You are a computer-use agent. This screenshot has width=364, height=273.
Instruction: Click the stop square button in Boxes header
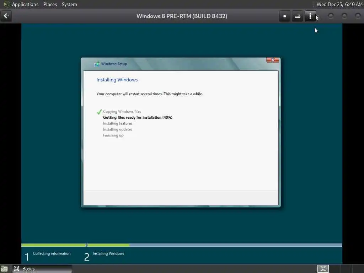pos(285,16)
